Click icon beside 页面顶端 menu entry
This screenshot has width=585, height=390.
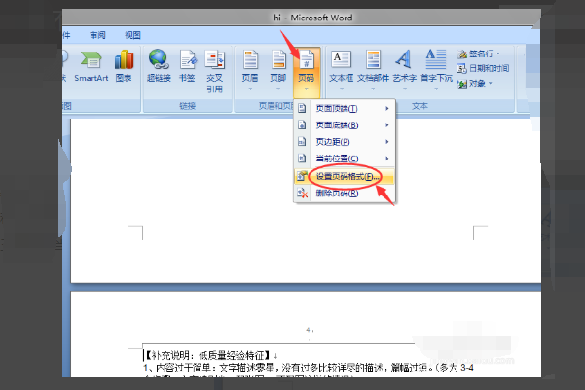pyautogui.click(x=302, y=109)
